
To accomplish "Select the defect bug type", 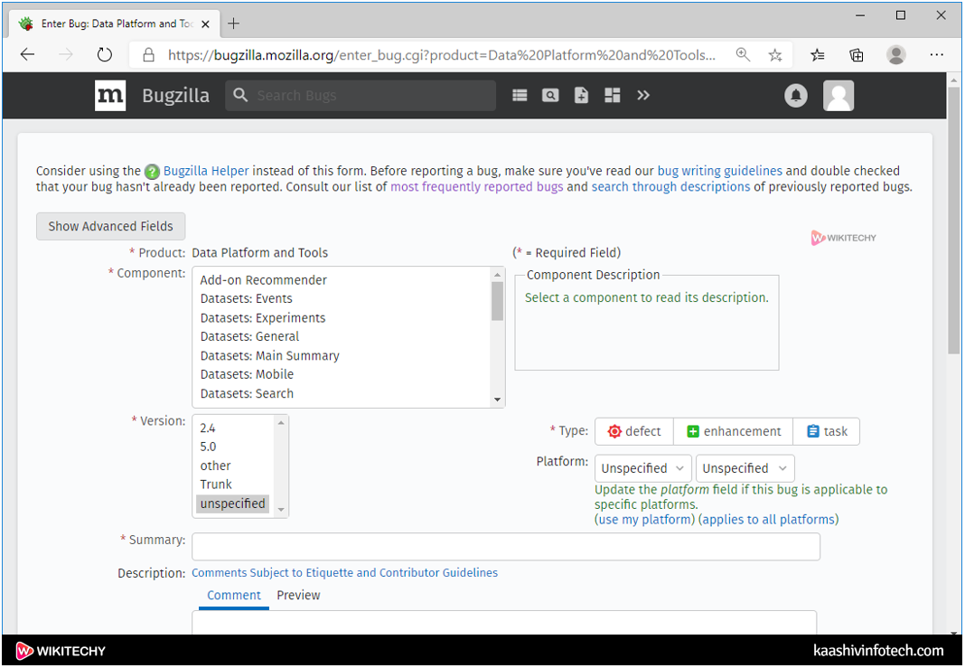I will click(x=634, y=432).
